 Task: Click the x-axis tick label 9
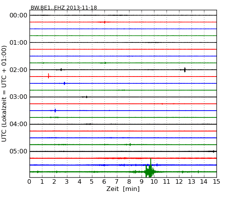click(142, 182)
